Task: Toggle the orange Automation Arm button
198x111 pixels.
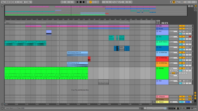Action: point(91,2)
